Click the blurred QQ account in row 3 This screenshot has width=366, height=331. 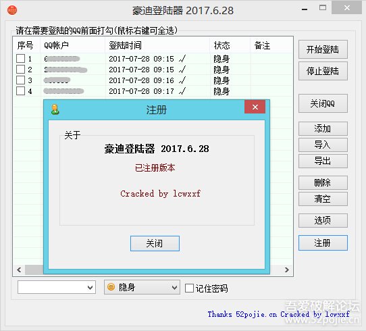click(57, 80)
